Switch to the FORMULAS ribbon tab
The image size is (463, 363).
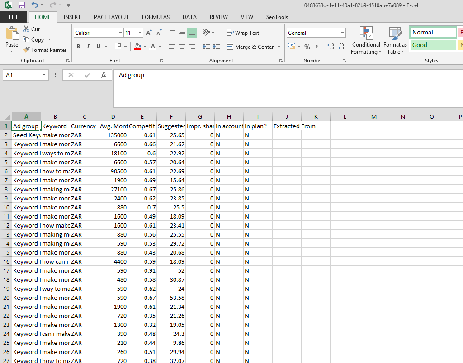tap(156, 17)
